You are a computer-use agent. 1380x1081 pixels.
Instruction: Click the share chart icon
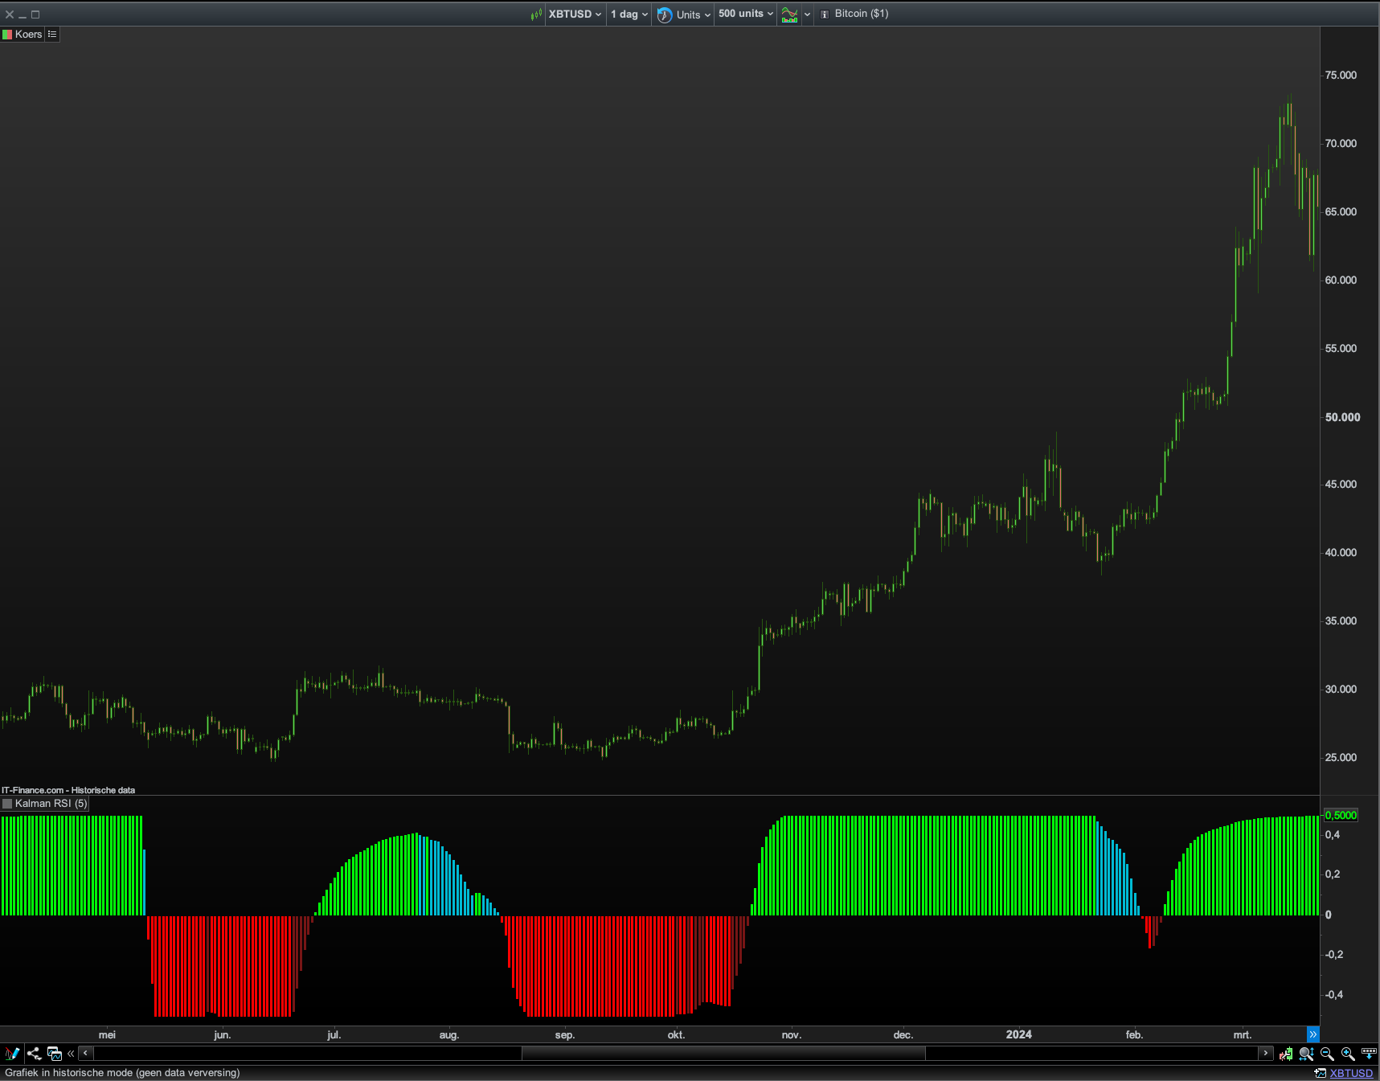point(34,1054)
